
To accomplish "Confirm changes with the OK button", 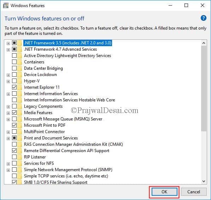I will 164,192.
